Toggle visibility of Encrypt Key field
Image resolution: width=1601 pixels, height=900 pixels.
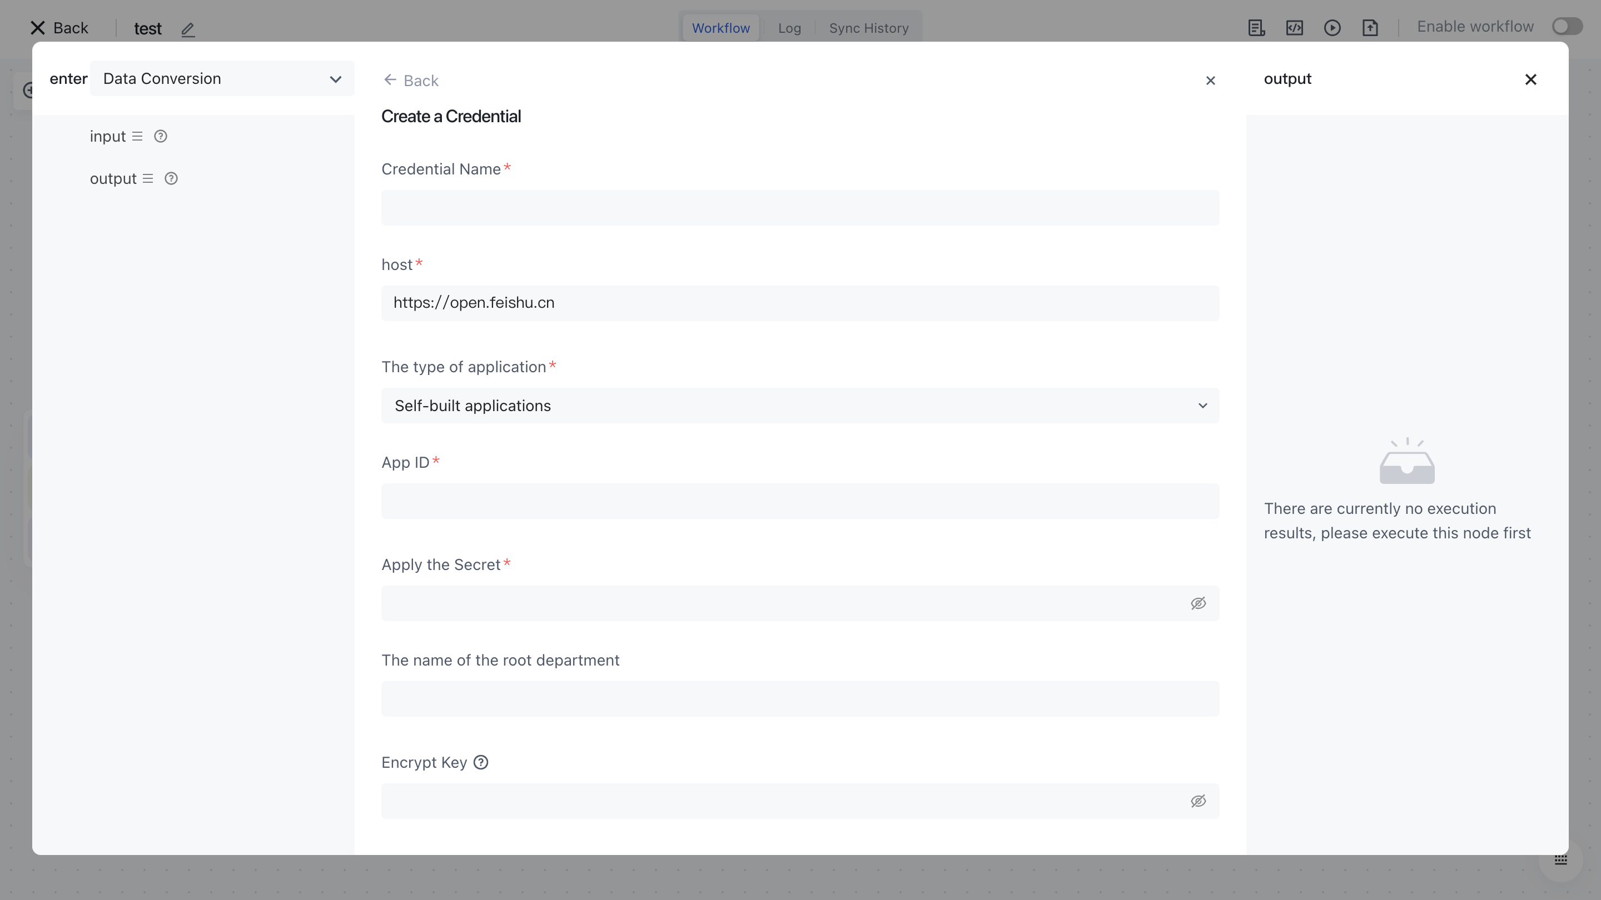click(x=1197, y=801)
